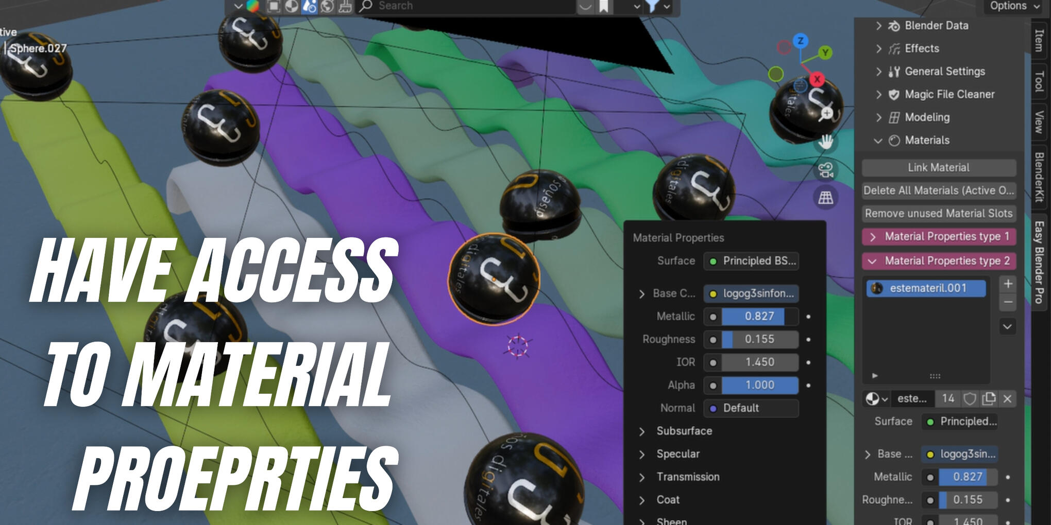Screen dimensions: 1051x525
Task: Toggle the camera view gizmo
Action: pos(826,170)
